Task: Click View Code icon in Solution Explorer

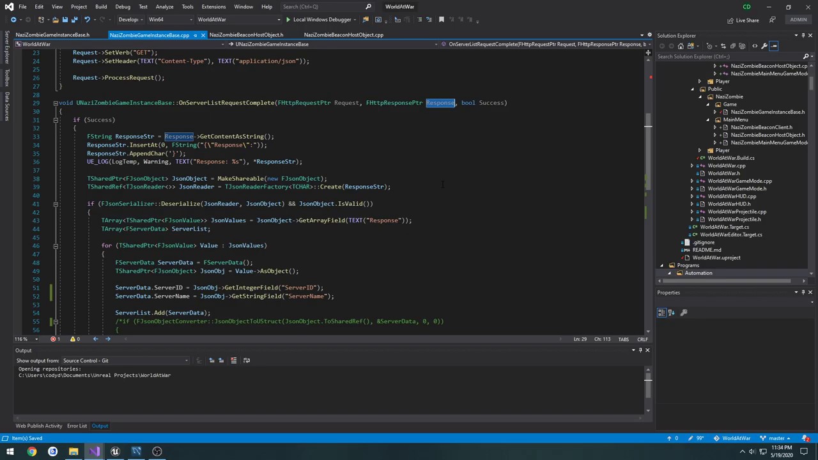Action: click(x=755, y=46)
